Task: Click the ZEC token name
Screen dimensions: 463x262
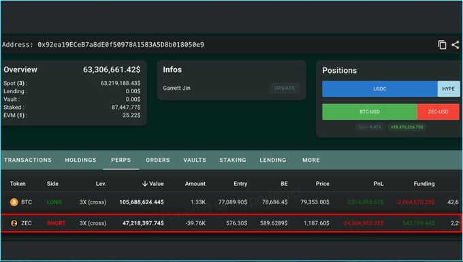Action: (27, 223)
